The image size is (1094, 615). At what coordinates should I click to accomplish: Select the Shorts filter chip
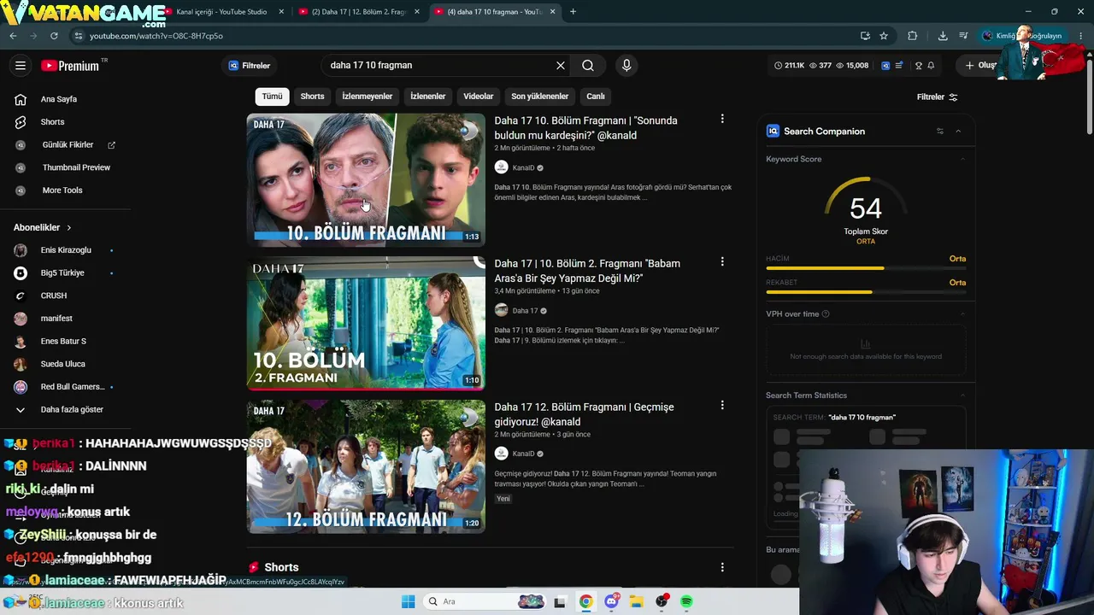click(x=312, y=97)
